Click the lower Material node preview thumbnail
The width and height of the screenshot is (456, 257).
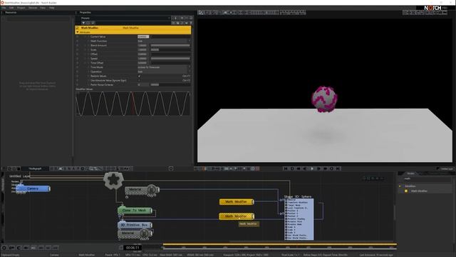[x=145, y=233]
